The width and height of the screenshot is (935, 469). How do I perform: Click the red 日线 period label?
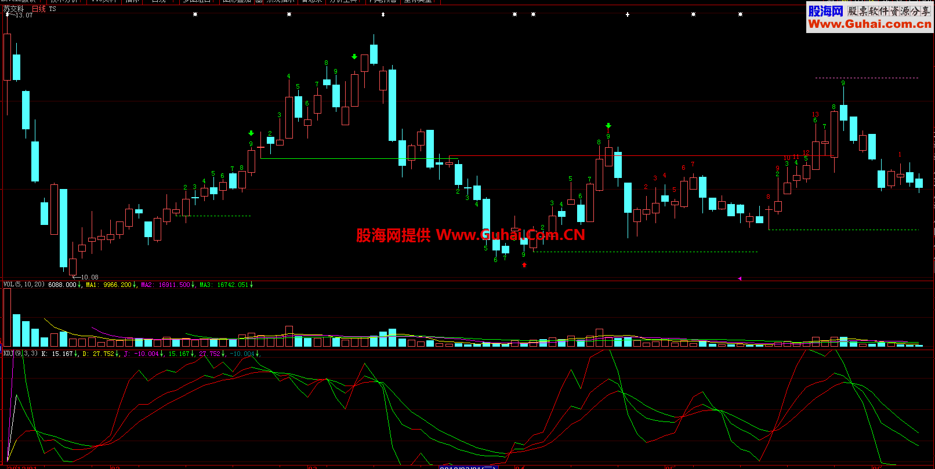tap(38, 9)
